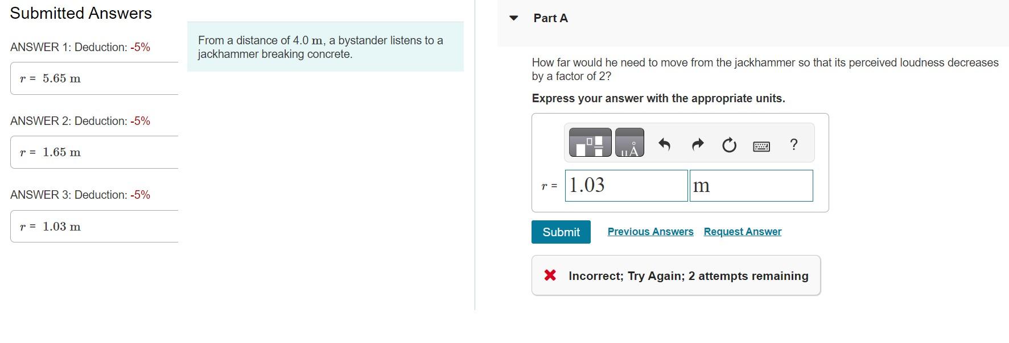Undo last entry in answer box
This screenshot has width=1009, height=343.
664,145
